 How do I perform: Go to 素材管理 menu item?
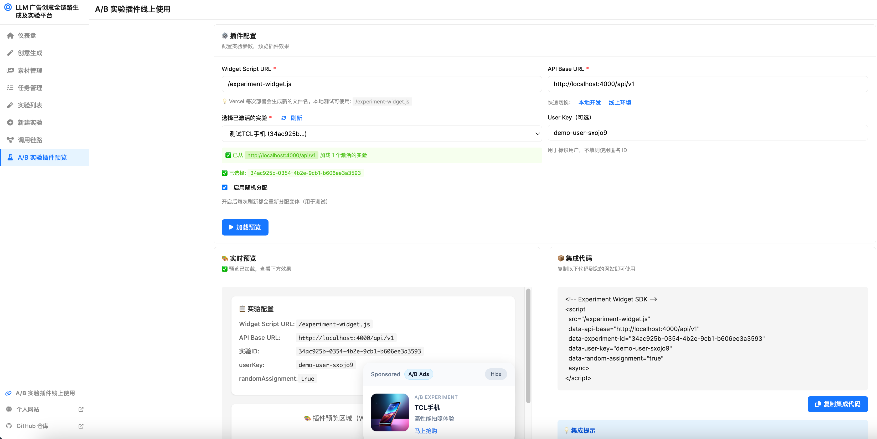click(x=45, y=70)
